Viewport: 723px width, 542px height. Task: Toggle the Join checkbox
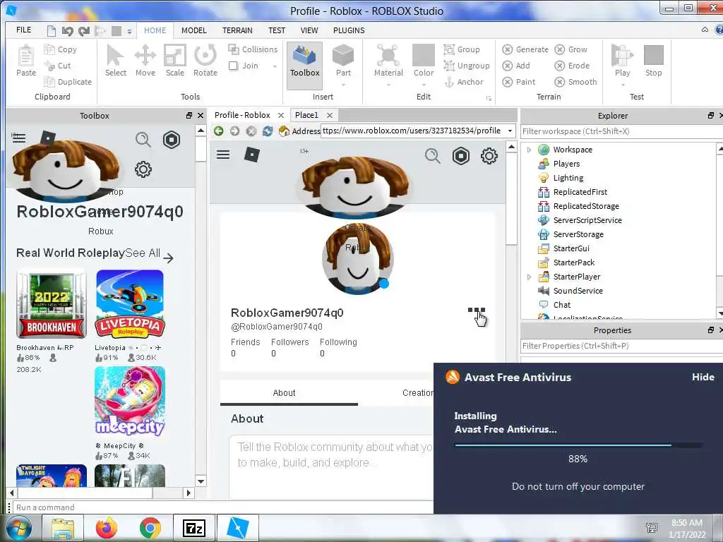(x=233, y=66)
